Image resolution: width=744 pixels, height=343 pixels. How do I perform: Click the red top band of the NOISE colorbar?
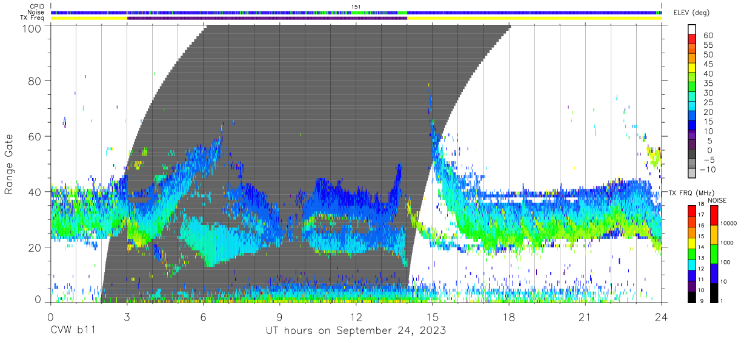tap(714, 215)
